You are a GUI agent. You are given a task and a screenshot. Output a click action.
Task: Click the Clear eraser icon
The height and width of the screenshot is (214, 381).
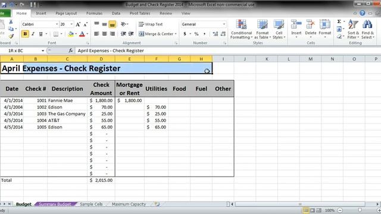339,37
